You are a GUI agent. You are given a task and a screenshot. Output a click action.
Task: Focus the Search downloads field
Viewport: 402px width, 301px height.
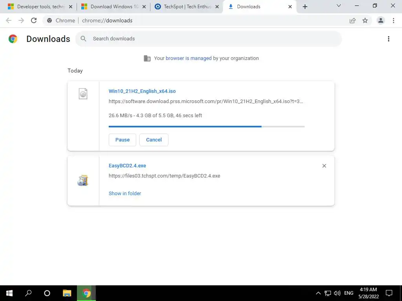pos(209,39)
